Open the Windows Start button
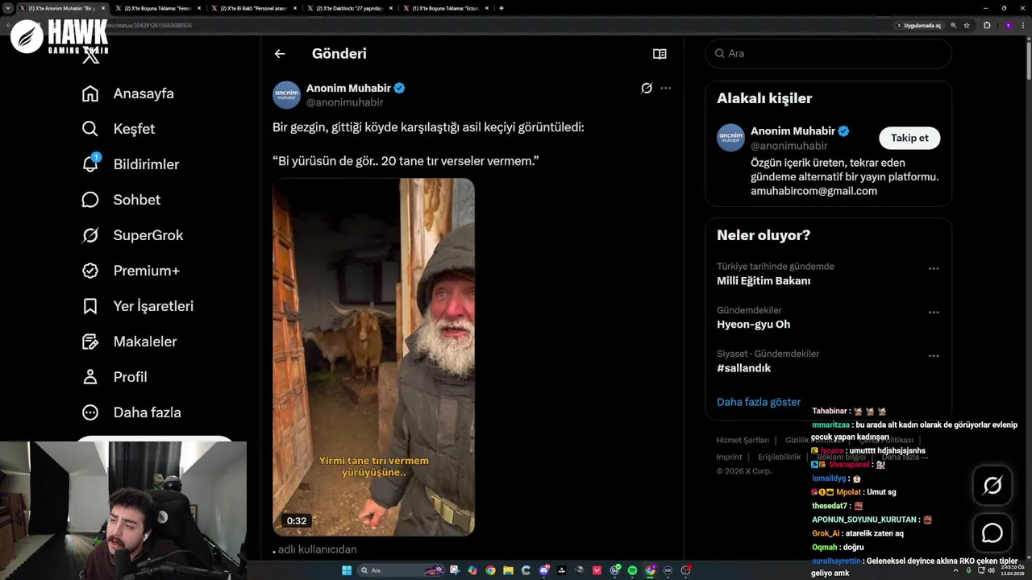The width and height of the screenshot is (1032, 580). coord(347,570)
